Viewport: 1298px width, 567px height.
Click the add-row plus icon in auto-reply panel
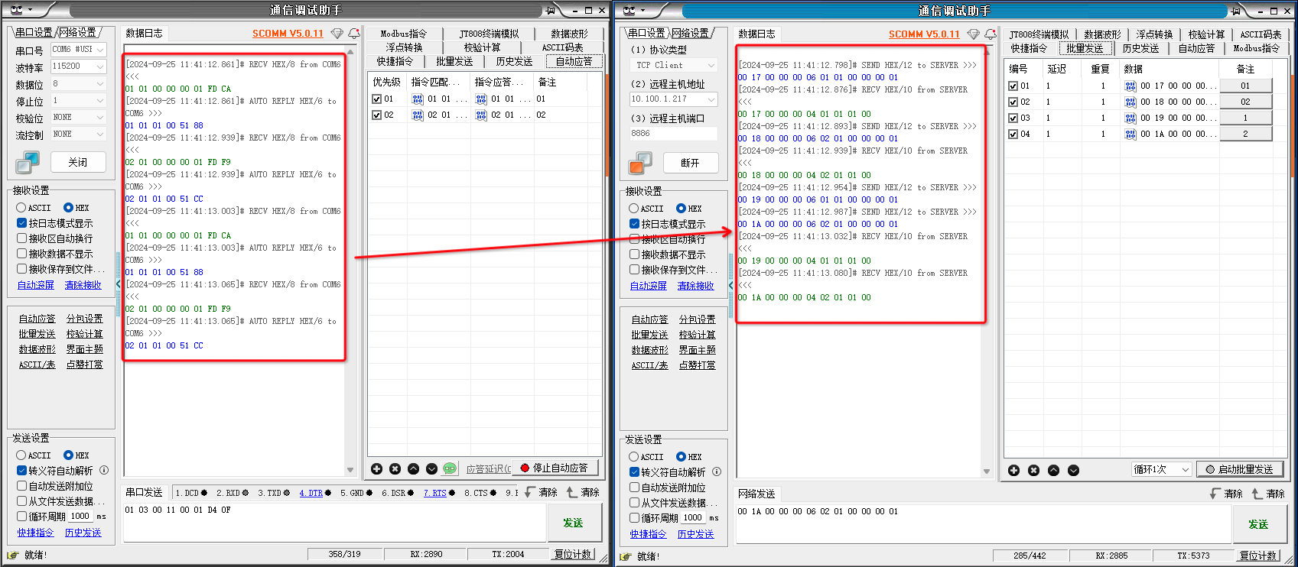(x=376, y=468)
